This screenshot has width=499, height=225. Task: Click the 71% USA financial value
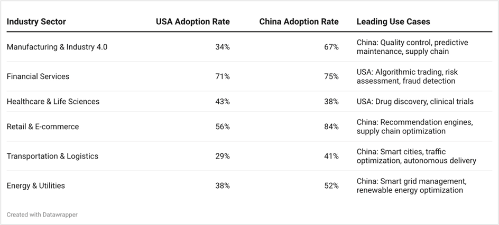click(223, 76)
